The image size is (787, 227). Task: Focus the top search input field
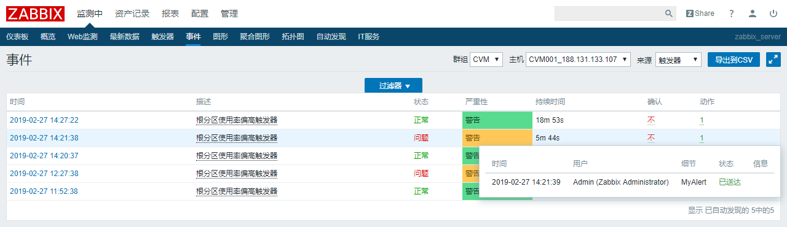609,13
